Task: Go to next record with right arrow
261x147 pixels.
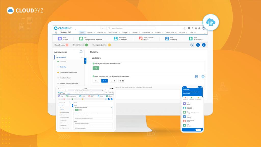Action: point(204,45)
